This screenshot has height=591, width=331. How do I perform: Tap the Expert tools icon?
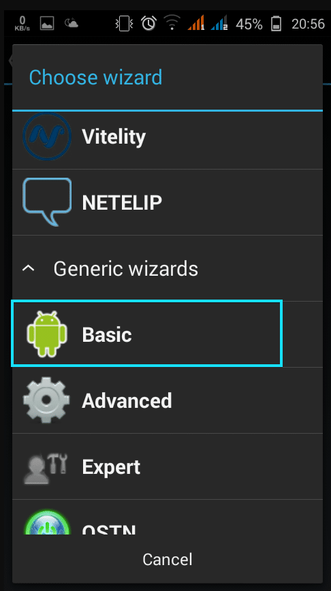(46, 466)
